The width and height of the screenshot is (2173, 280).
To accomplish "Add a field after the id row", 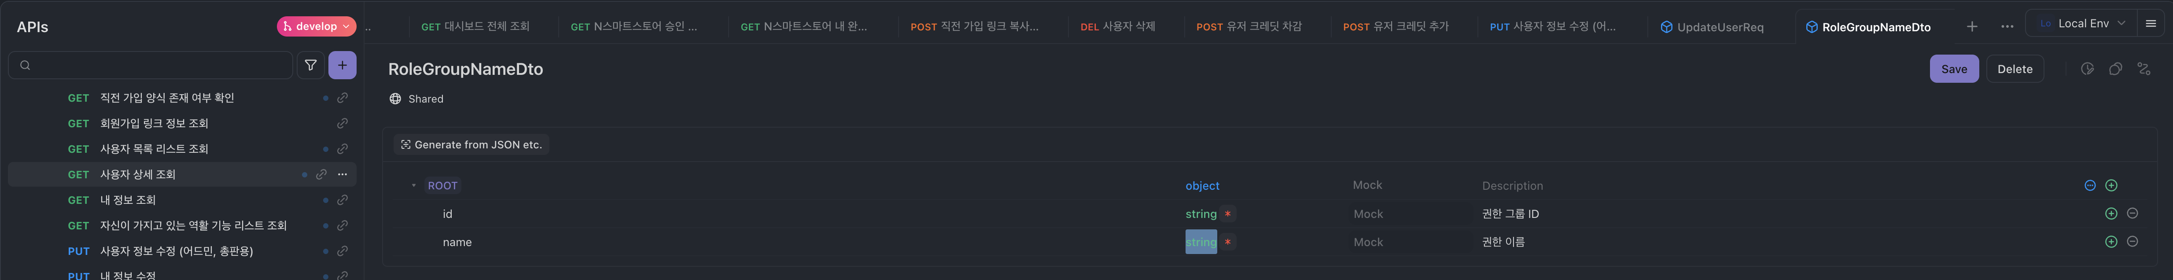I will [2111, 214].
